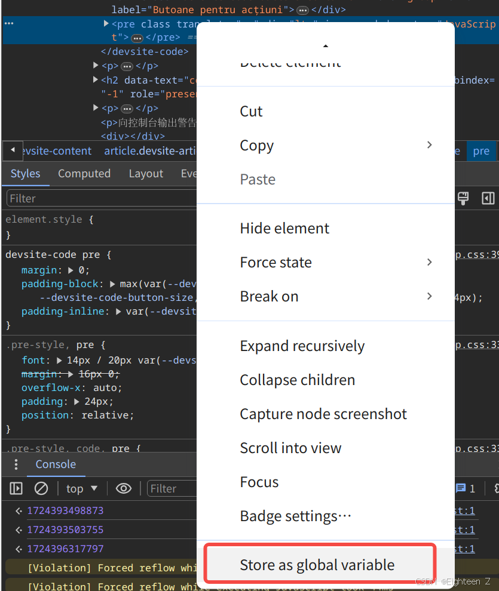The height and width of the screenshot is (591, 499).
Task: Select the empty div element row
Action: (x=133, y=136)
